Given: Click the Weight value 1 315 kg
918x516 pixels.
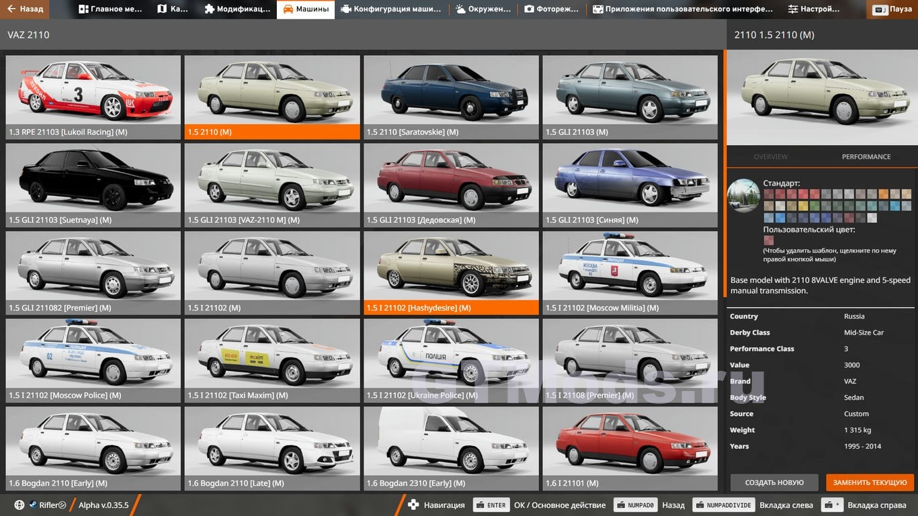Looking at the screenshot, I should [858, 430].
